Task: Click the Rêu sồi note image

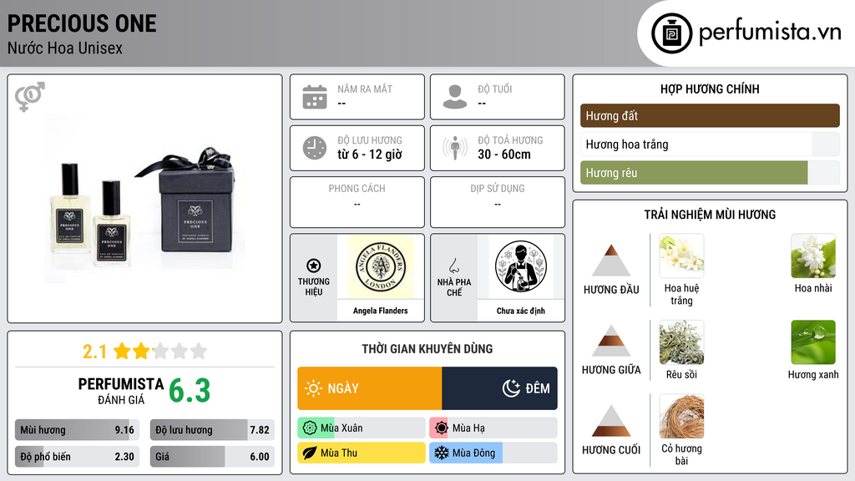Action: 681,342
